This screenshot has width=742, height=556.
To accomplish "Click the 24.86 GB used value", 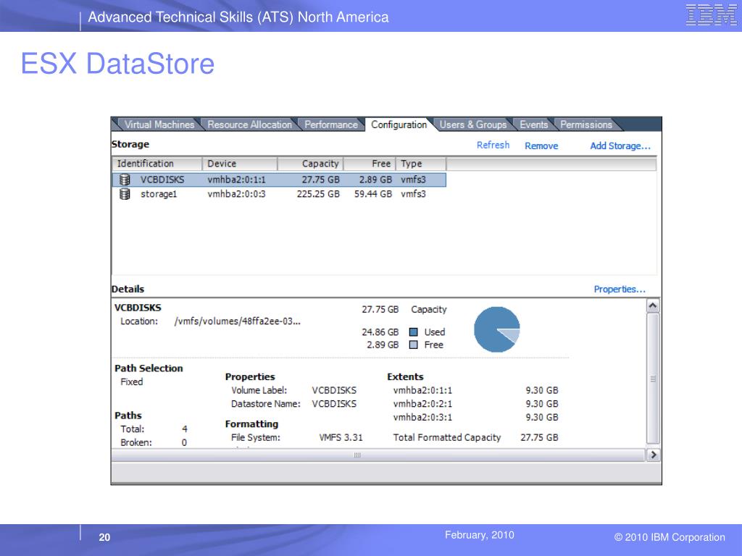I will [380, 332].
